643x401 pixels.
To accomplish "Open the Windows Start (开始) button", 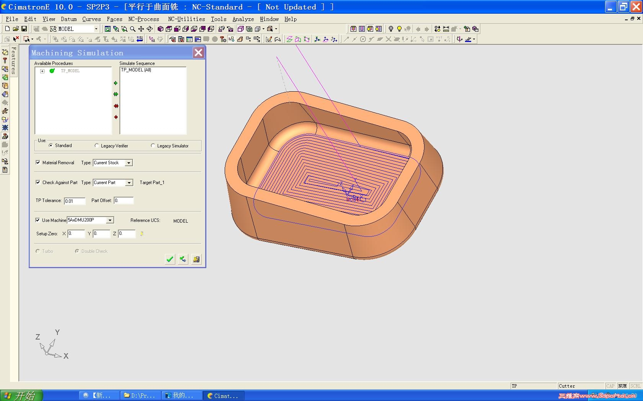I will [x=21, y=396].
